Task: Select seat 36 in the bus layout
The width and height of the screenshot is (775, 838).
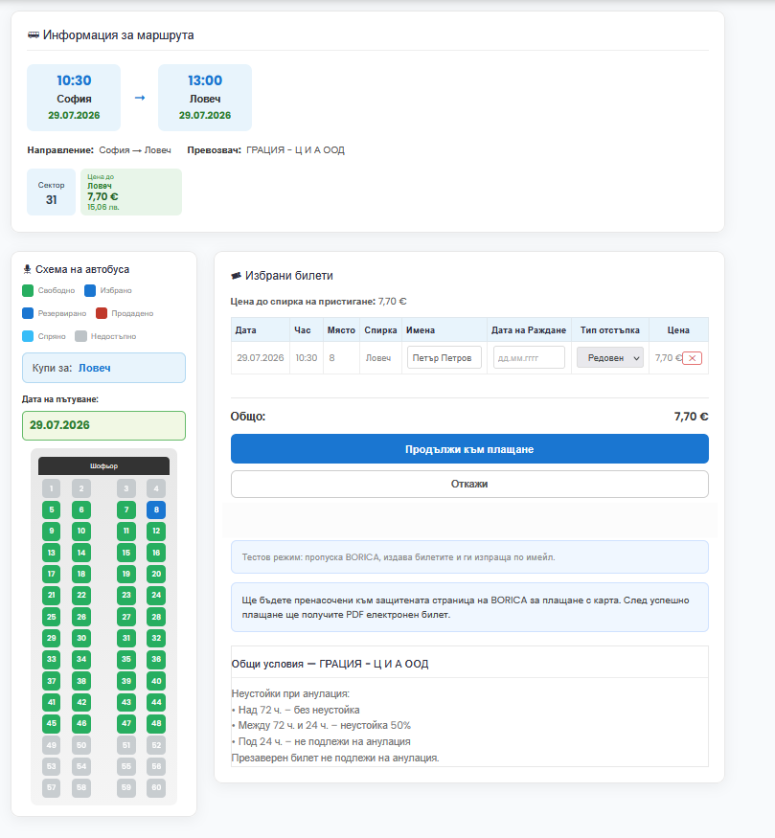Action: (156, 660)
